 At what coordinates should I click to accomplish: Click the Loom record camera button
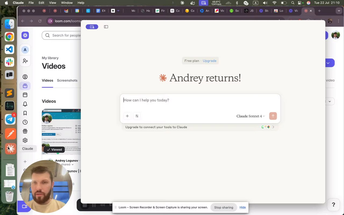click(x=24, y=206)
